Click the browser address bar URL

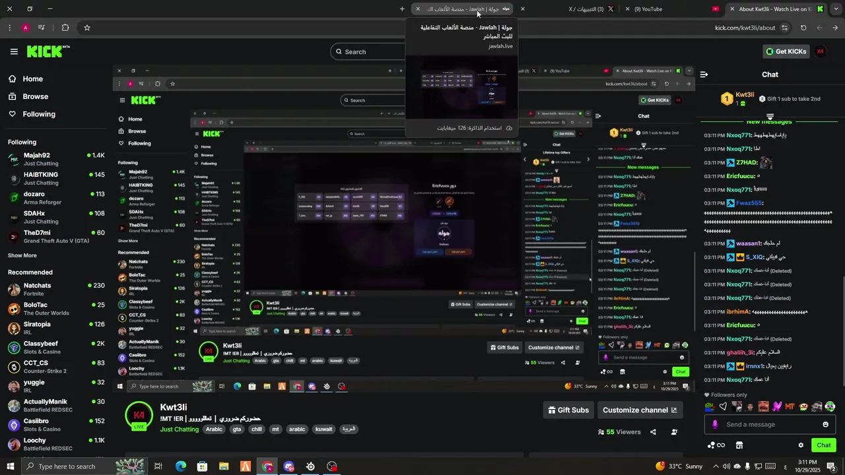745,28
